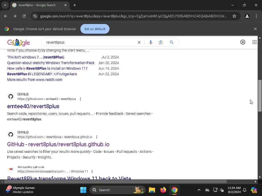Open How safe is Revert8Plus link
This screenshot has height=196, width=262.
point(47,68)
